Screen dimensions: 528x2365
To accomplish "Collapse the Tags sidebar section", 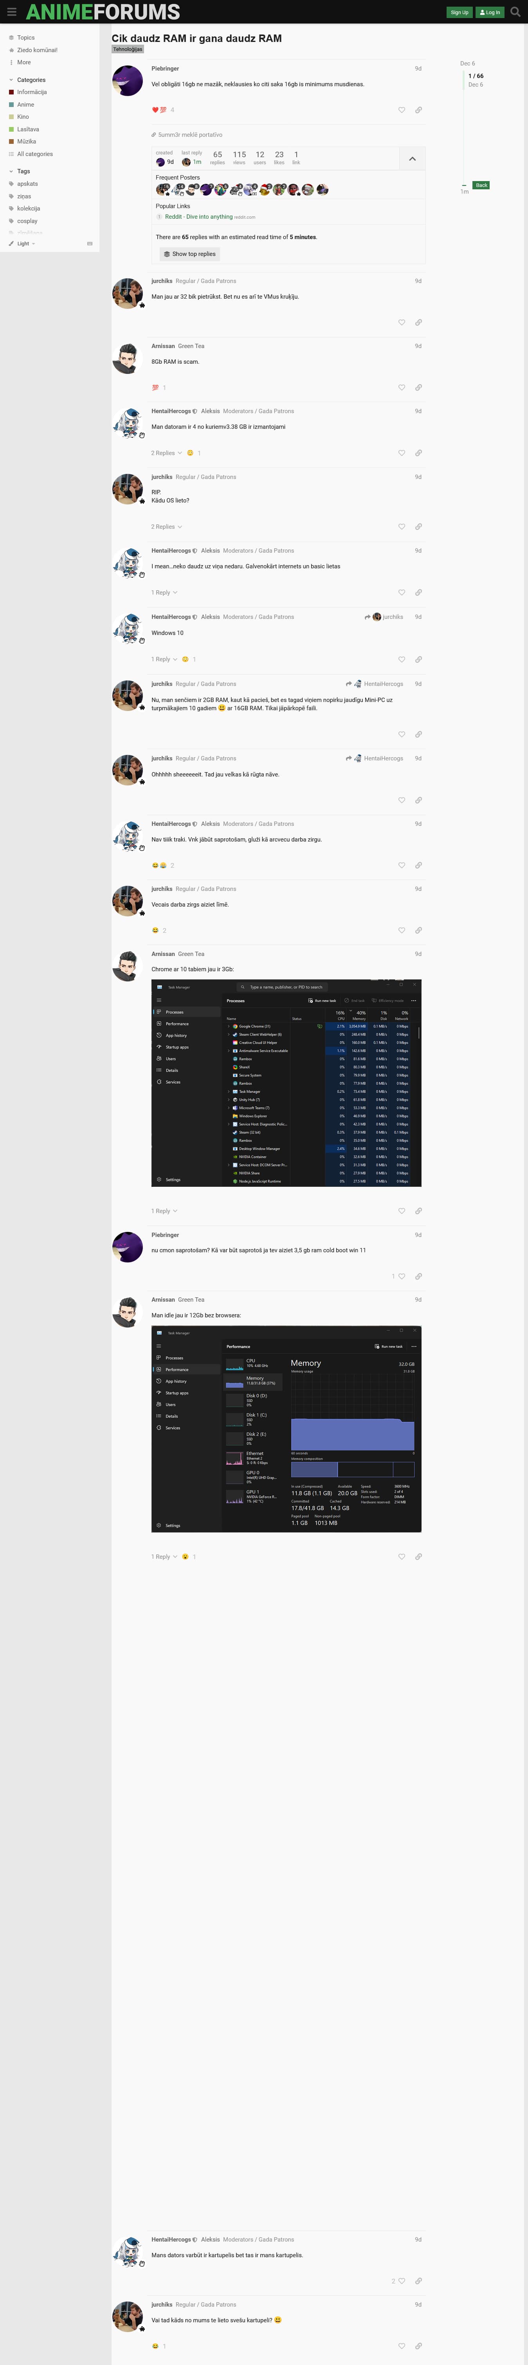I will click(11, 172).
